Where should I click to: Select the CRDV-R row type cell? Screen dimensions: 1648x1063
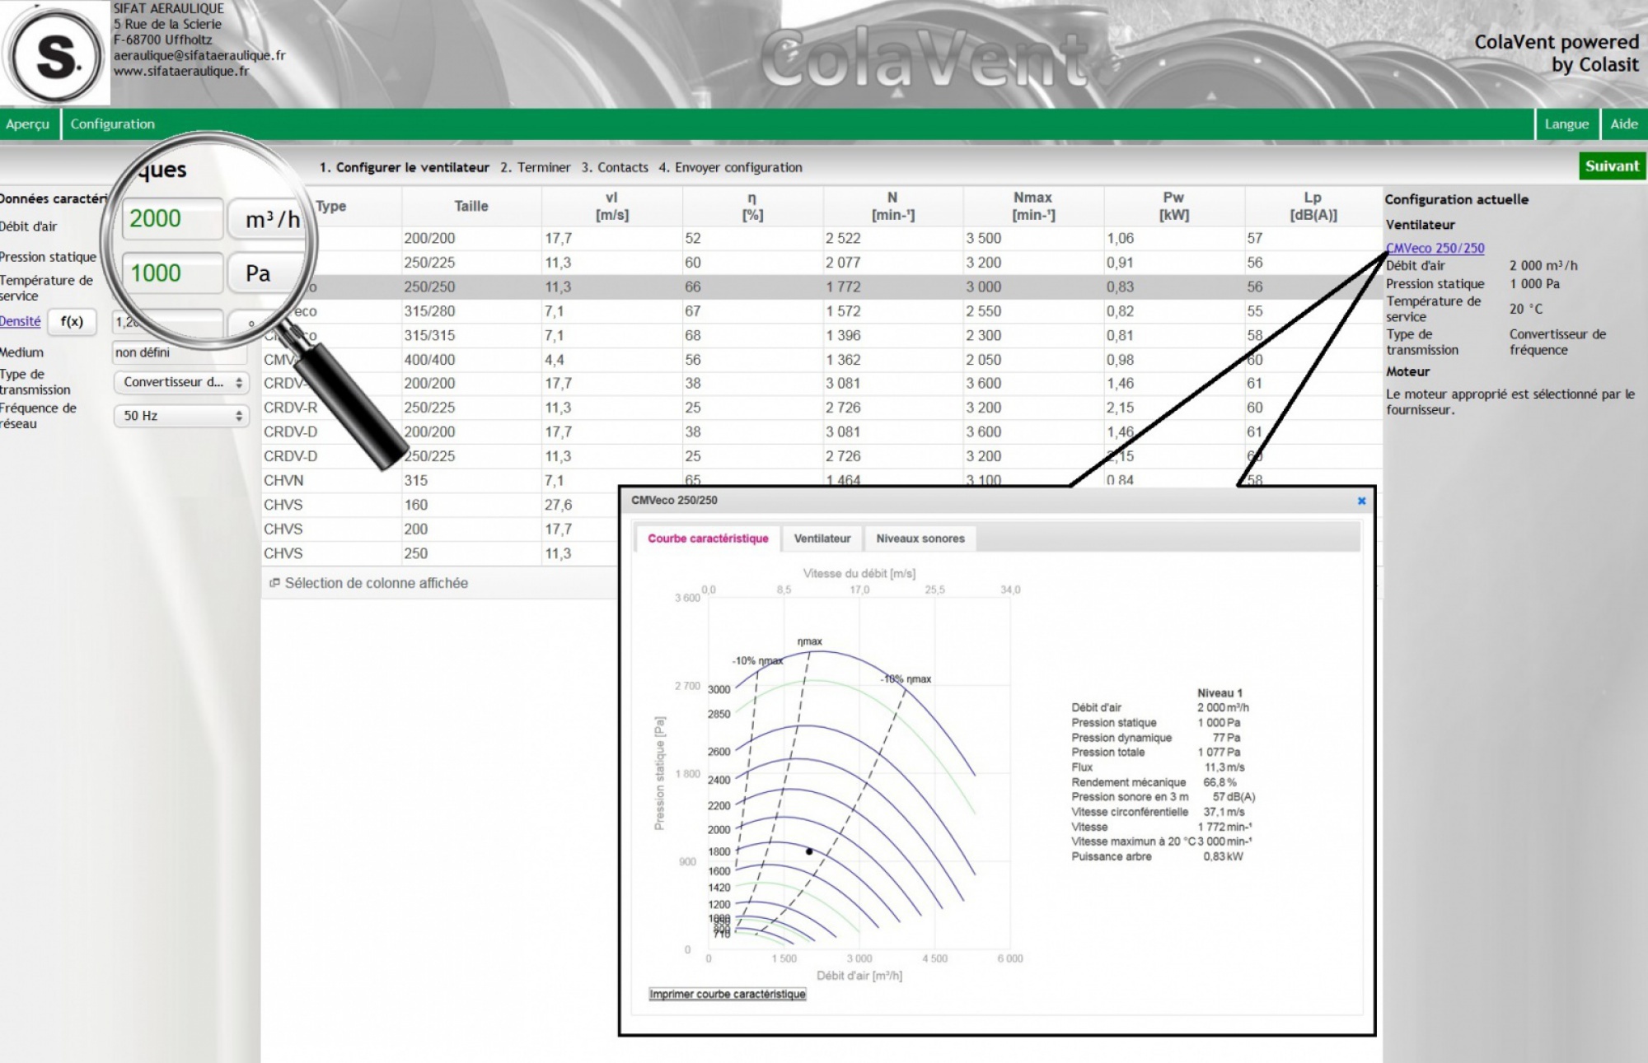click(x=331, y=408)
